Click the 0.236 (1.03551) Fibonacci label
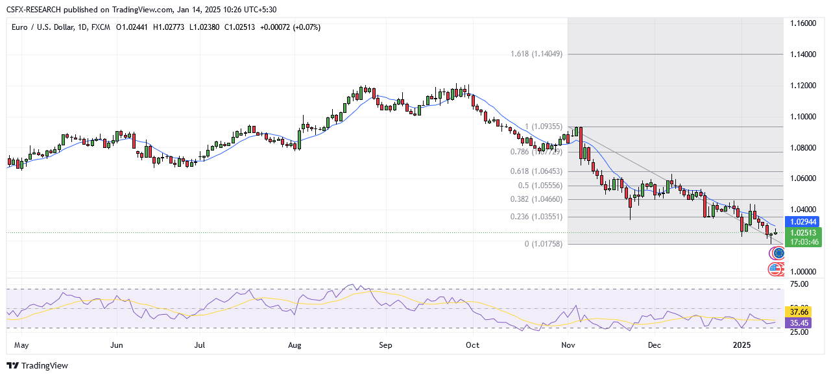The image size is (831, 377). tap(536, 217)
